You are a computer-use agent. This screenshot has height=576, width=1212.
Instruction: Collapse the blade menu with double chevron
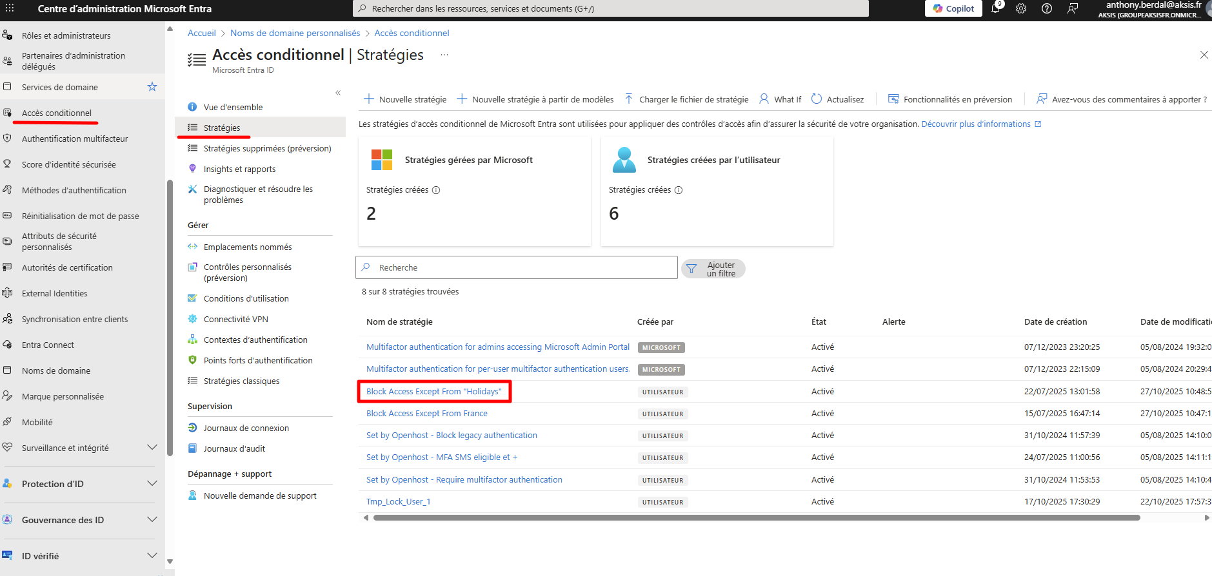pos(338,93)
